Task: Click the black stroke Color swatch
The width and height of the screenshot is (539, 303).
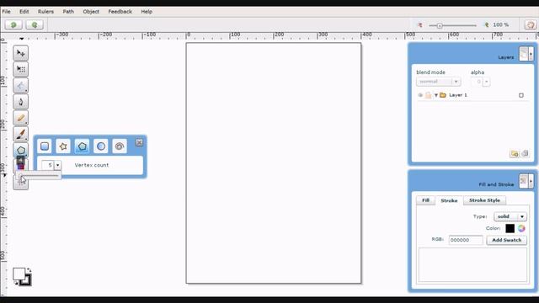Action: click(510, 228)
